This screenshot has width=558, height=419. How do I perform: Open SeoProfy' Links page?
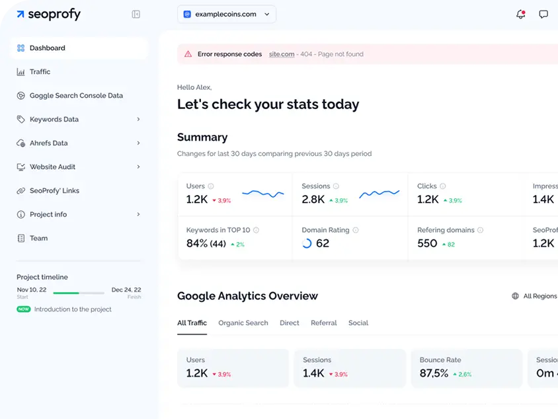tap(79, 190)
